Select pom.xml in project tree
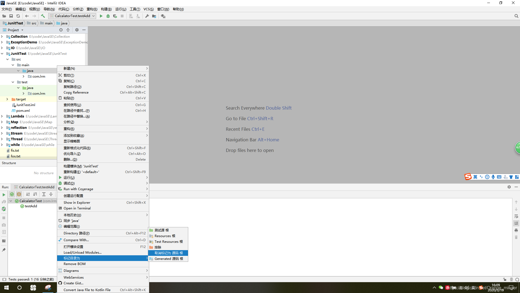Screen dimensions: 520x293 coord(23,110)
